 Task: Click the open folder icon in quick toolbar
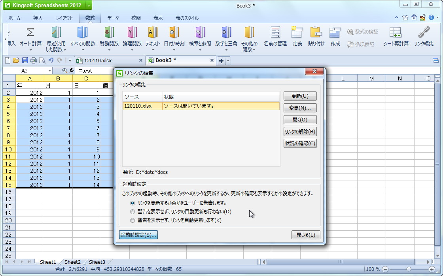tap(16, 60)
